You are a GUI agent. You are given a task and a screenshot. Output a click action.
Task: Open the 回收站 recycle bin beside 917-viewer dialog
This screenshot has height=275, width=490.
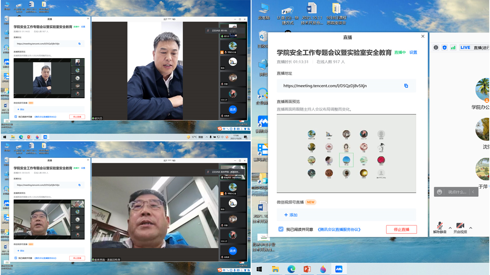263,39
